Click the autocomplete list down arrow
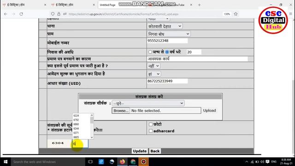 click(92, 137)
